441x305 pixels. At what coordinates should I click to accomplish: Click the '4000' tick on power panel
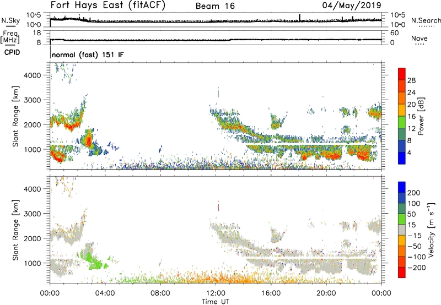(x=33, y=75)
